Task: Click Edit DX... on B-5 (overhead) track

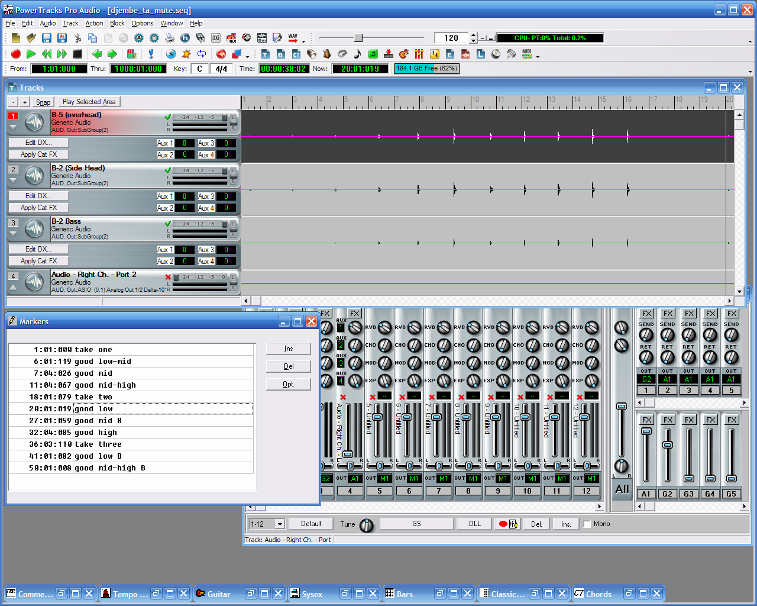Action: pyautogui.click(x=38, y=143)
